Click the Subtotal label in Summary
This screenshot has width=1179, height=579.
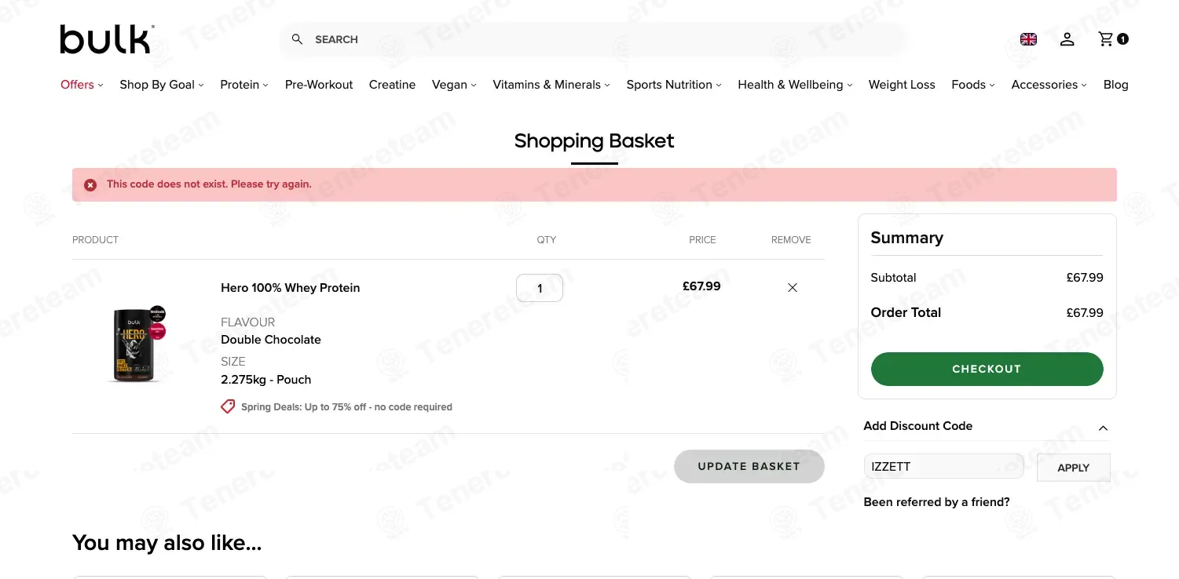(893, 278)
